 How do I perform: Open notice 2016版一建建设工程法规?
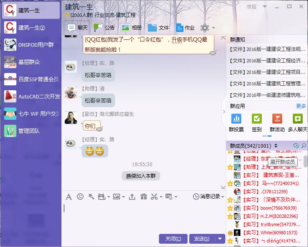click(267, 49)
